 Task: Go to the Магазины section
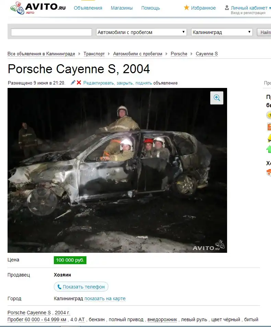click(122, 8)
